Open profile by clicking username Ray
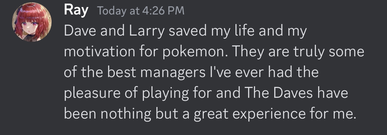The width and height of the screenshot is (387, 135). (76, 11)
